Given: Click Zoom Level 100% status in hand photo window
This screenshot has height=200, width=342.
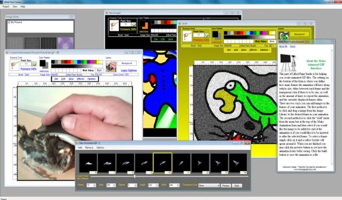Looking at the screenshot, I should tap(121, 75).
